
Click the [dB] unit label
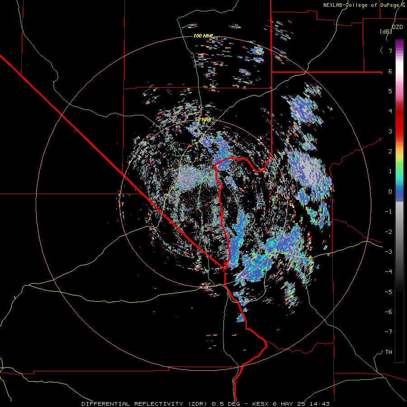pyautogui.click(x=386, y=31)
